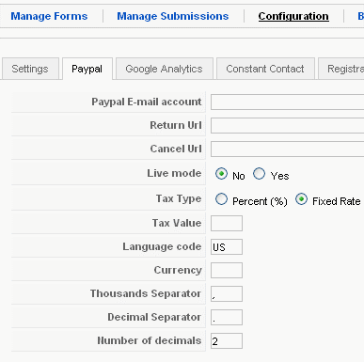Click the Language code field containing US

(x=227, y=246)
